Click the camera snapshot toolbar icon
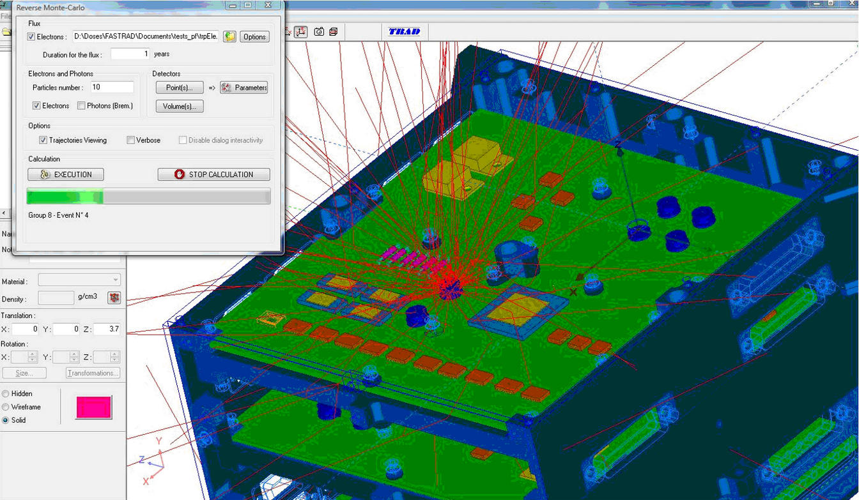The width and height of the screenshot is (859, 500). [x=318, y=31]
